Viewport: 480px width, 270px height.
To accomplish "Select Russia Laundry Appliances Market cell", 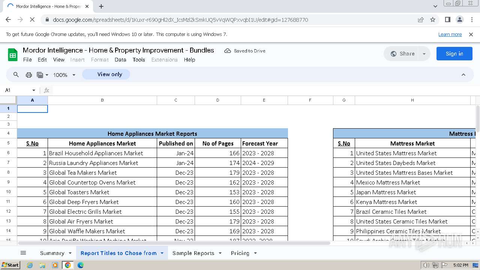I will (x=102, y=163).
